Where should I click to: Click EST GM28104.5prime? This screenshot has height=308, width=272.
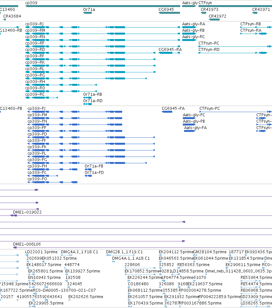coord(210,252)
